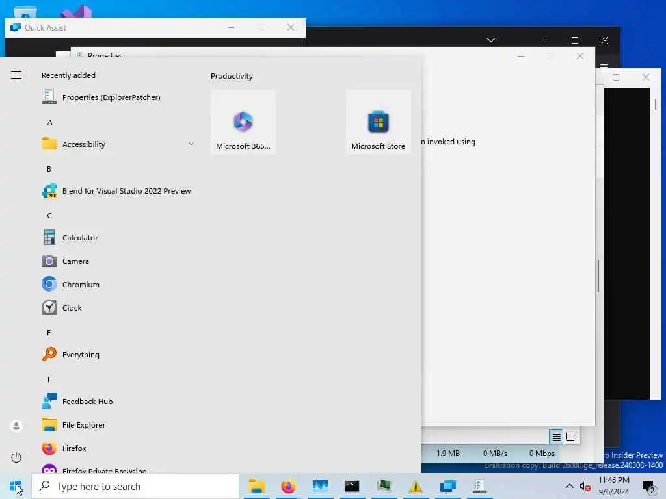
Task: Click the Quick Assist window title
Action: pyautogui.click(x=46, y=28)
